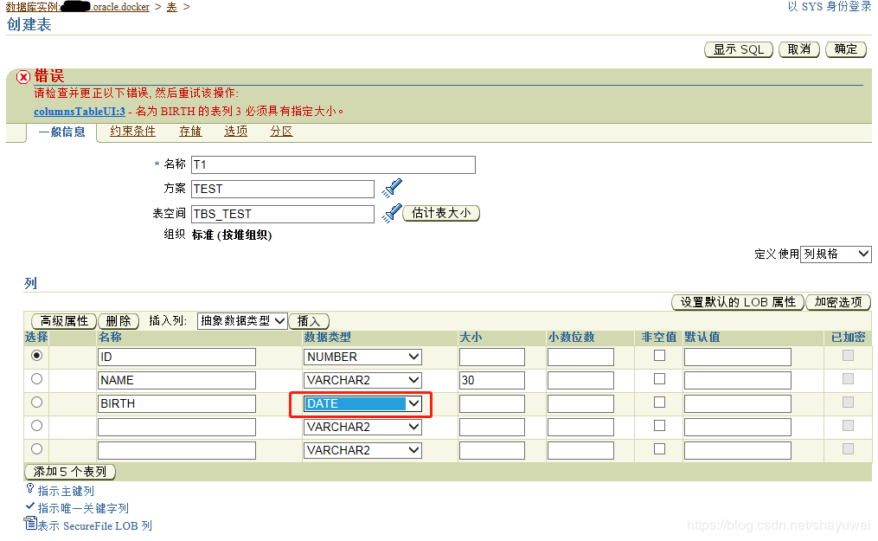Click the 显示 SQL button

point(739,49)
